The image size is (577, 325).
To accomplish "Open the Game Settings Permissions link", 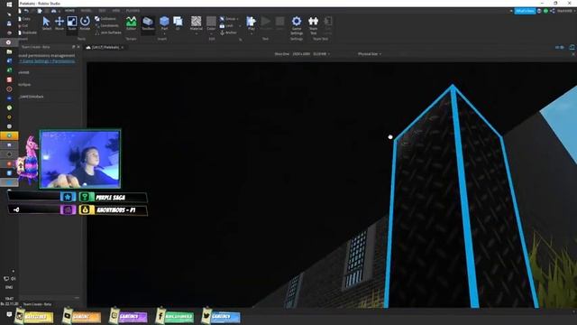I will point(47,61).
